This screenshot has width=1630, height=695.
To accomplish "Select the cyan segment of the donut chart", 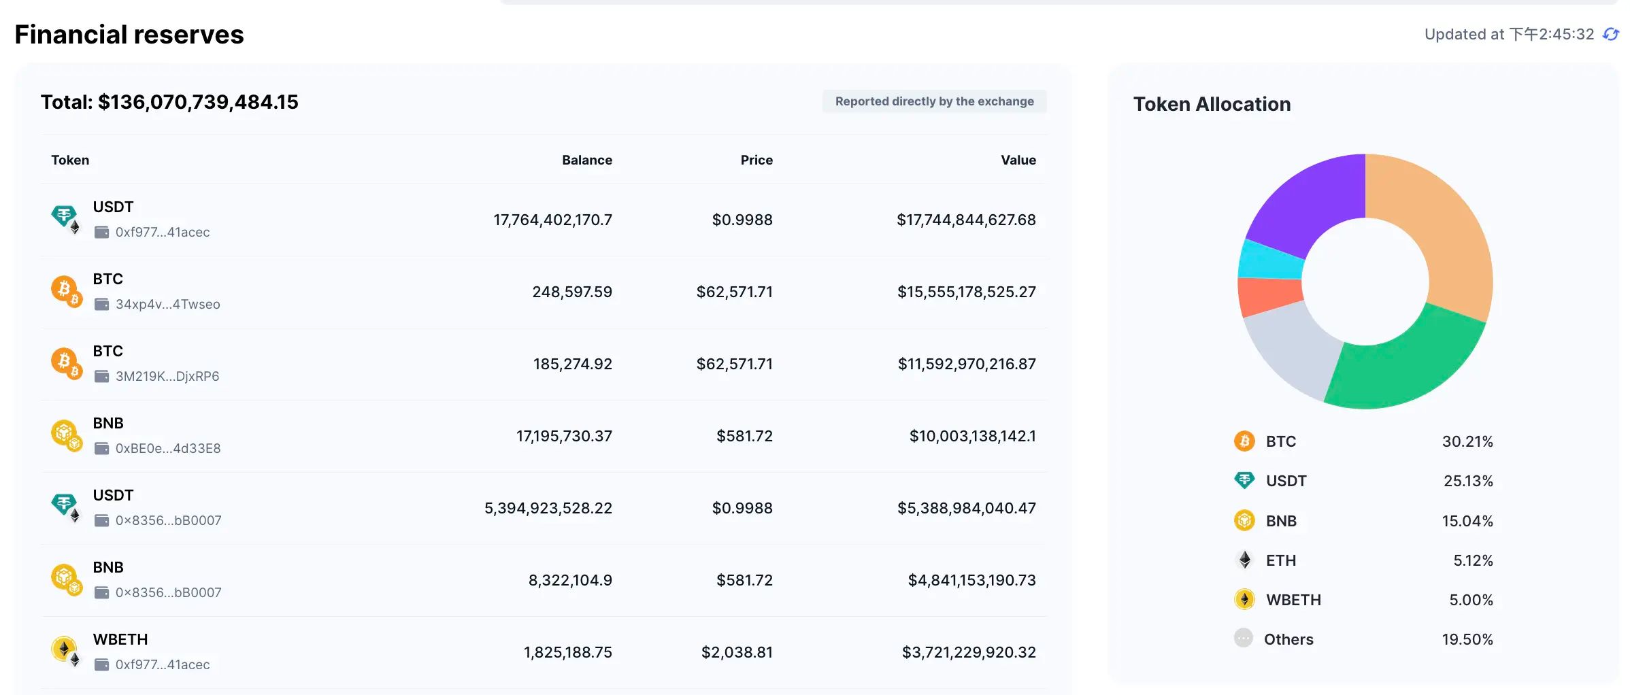I will tap(1271, 260).
